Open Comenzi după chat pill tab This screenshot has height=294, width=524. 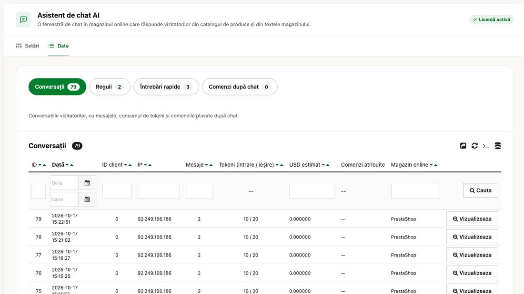pyautogui.click(x=240, y=86)
